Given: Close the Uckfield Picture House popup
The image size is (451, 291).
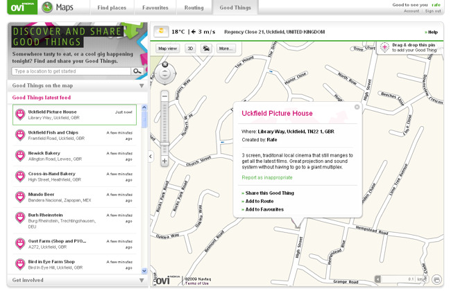Looking at the screenshot, I should pos(357,107).
